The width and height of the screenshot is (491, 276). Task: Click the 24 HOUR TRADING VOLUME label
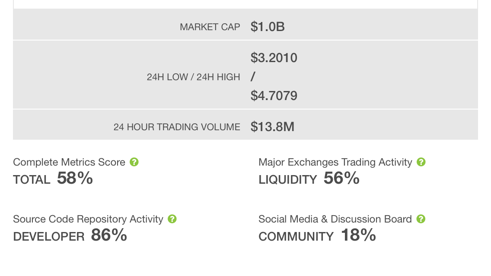coord(177,127)
